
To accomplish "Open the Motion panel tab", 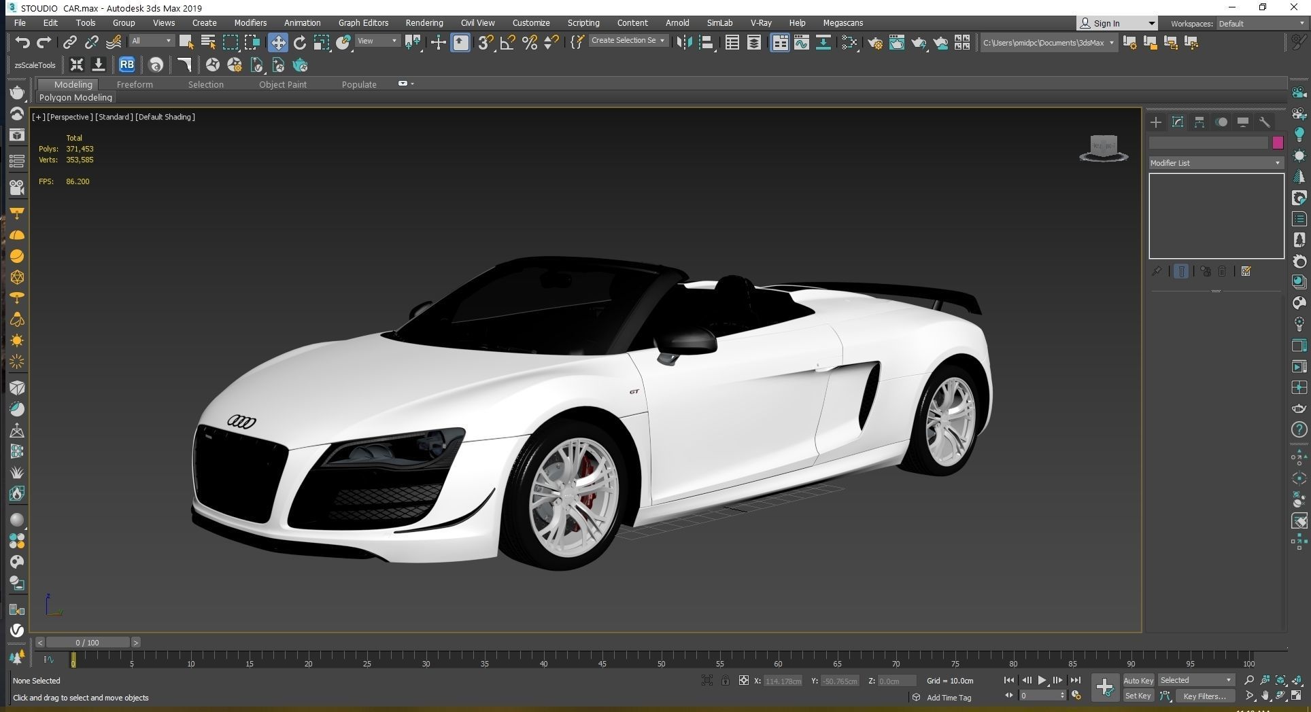I will 1221,122.
